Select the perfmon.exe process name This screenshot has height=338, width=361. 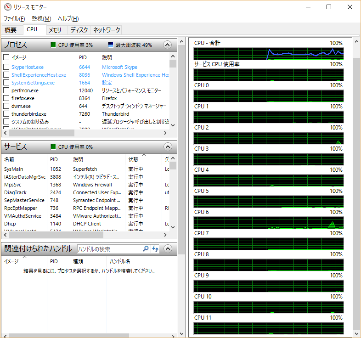(25, 90)
